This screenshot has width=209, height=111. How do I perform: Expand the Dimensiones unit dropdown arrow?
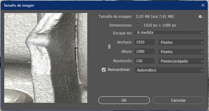[x=138, y=25]
